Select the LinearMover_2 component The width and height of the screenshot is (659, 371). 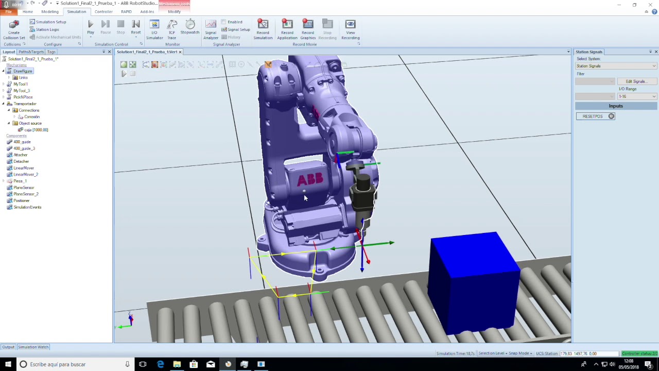tap(25, 174)
